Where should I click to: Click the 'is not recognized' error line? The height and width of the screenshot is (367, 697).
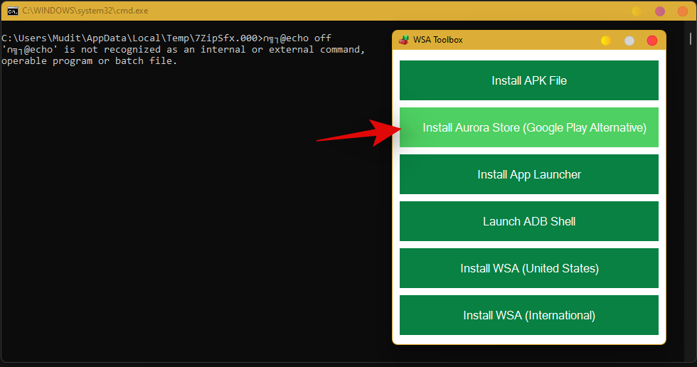pyautogui.click(x=183, y=50)
